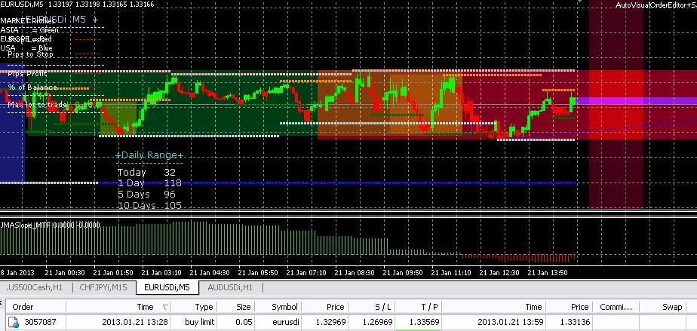Screen dimensions: 697x331
Task: Select the active EURUSDi,M5 chart tab
Action: pos(167,287)
